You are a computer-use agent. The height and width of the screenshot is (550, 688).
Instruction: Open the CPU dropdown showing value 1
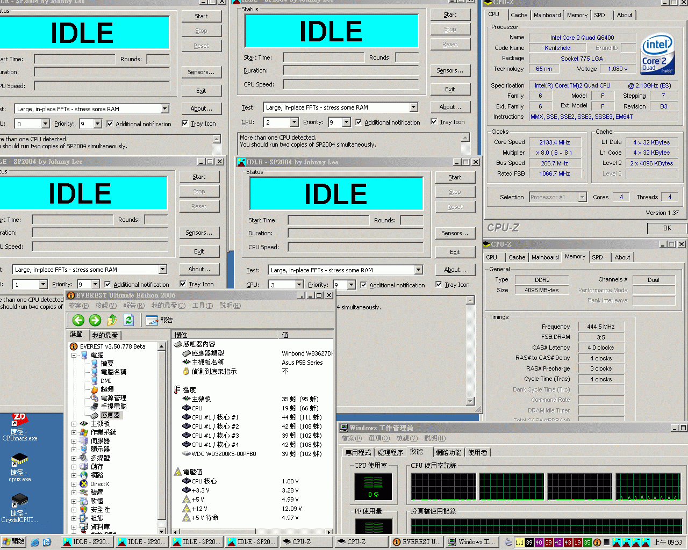pos(43,285)
